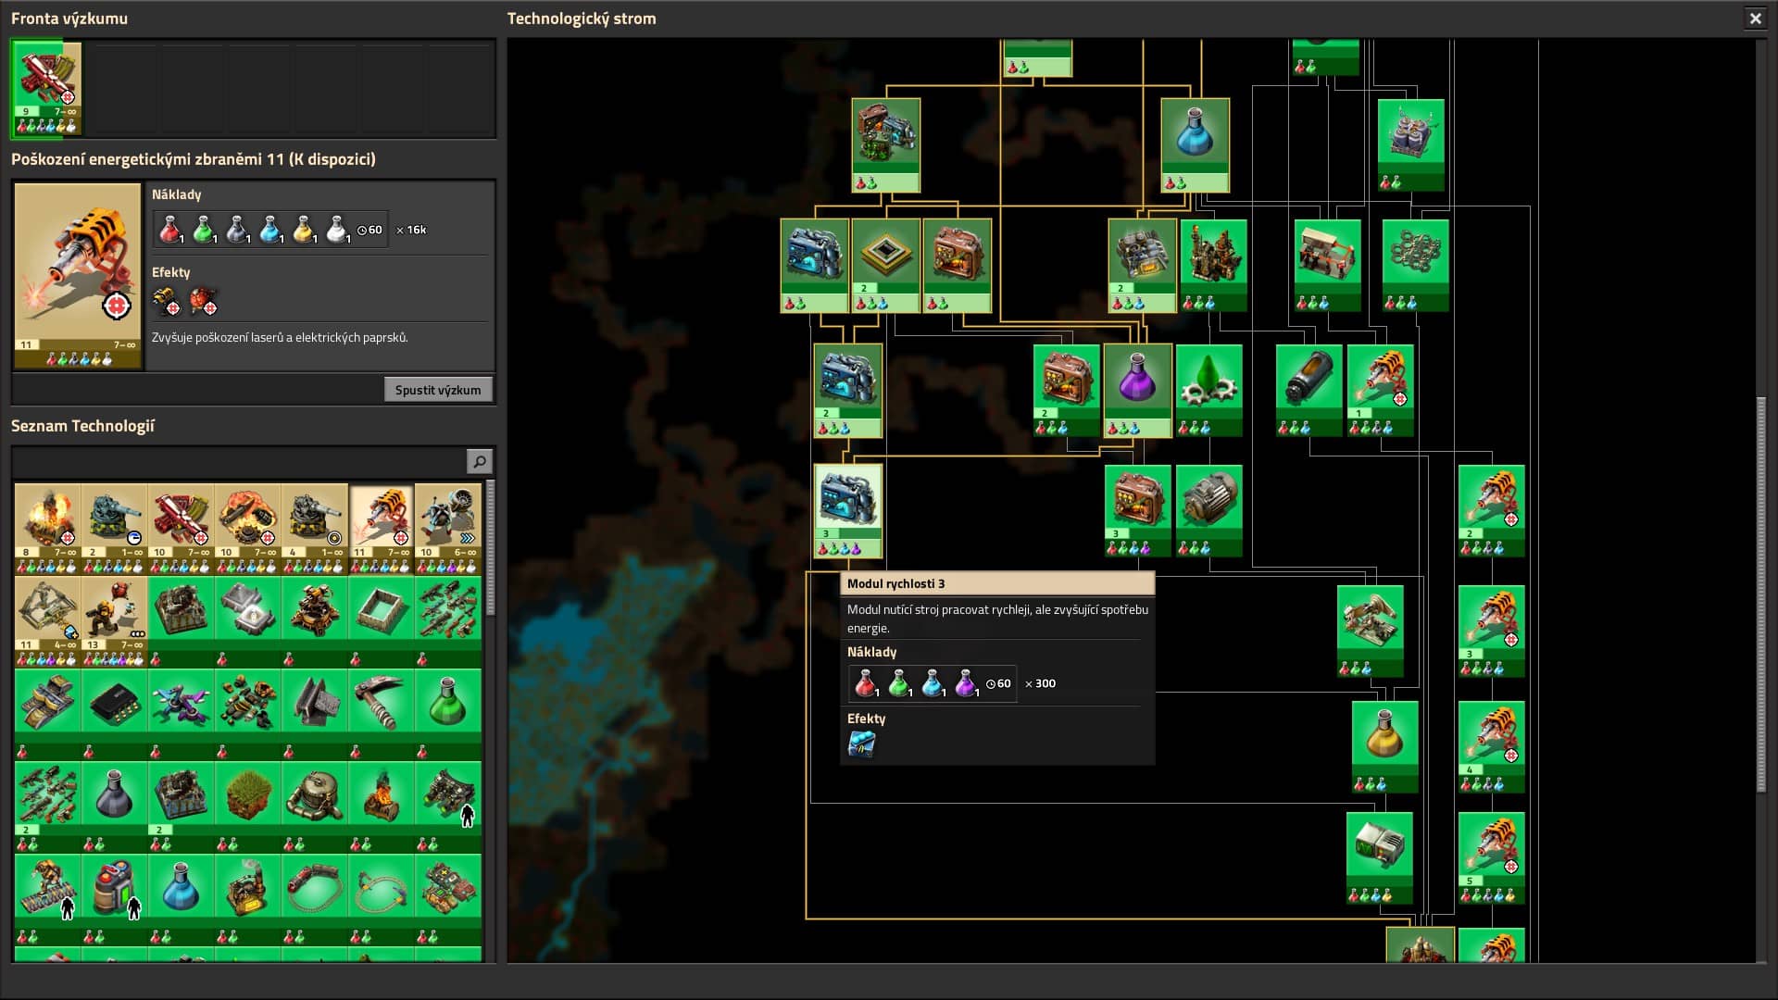Click energy weapons damage 2 tree node
The height and width of the screenshot is (1000, 1778).
(x=1492, y=511)
